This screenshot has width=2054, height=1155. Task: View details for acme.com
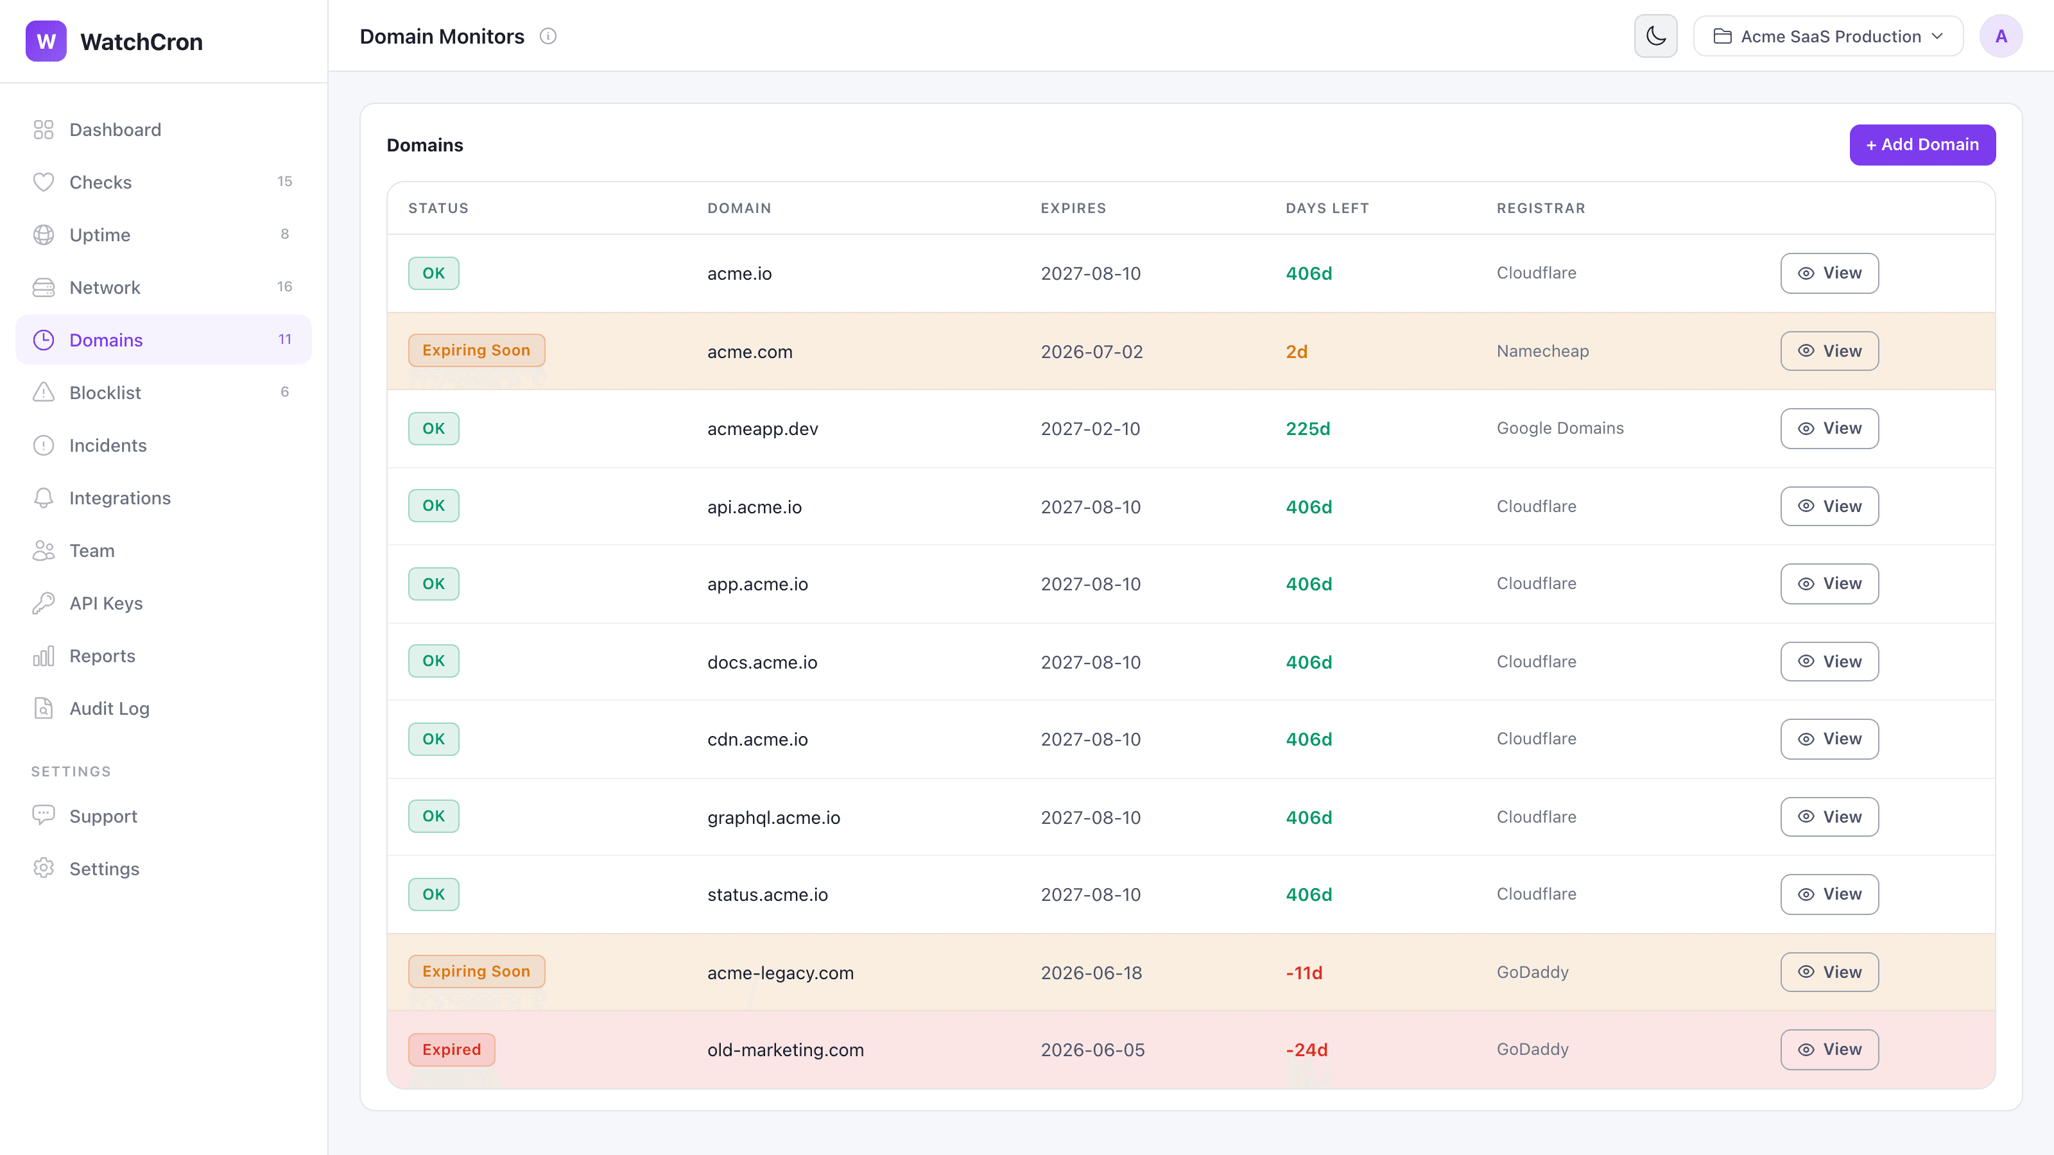coord(1829,352)
